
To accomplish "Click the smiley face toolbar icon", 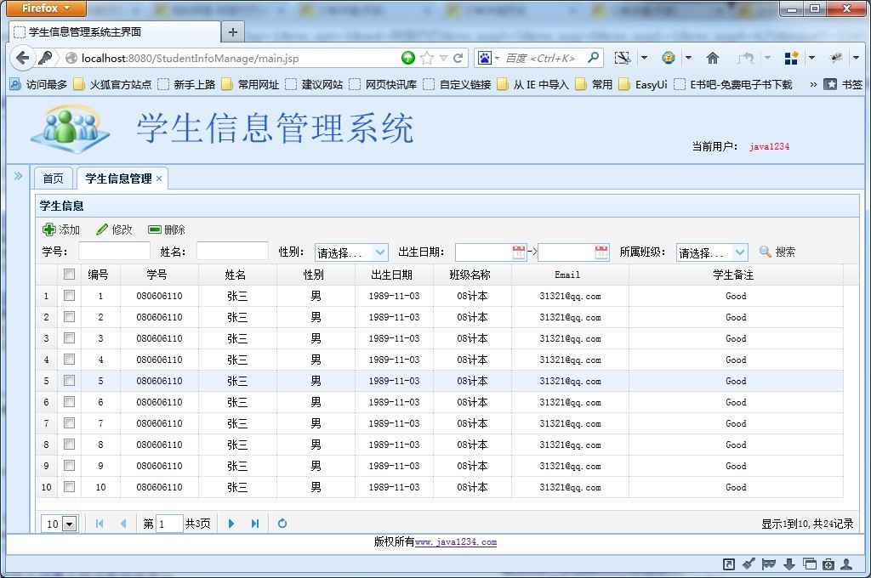I will click(669, 58).
